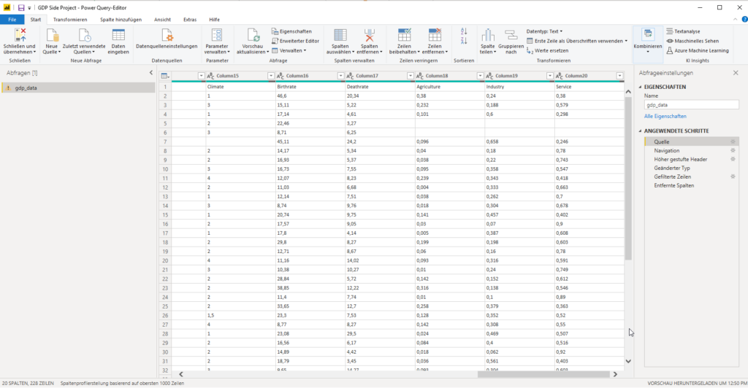Viewport: 748px width, 388px height.
Task: Click Gruppieren nach icon
Action: (x=511, y=35)
